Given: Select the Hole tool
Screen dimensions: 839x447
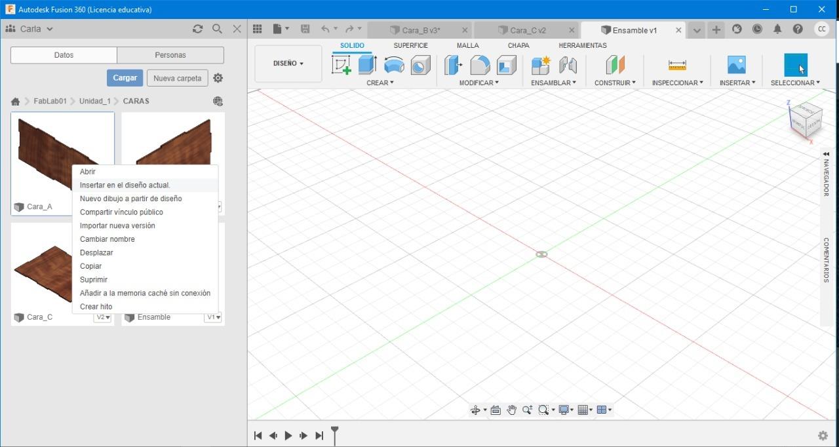Looking at the screenshot, I should [x=420, y=65].
